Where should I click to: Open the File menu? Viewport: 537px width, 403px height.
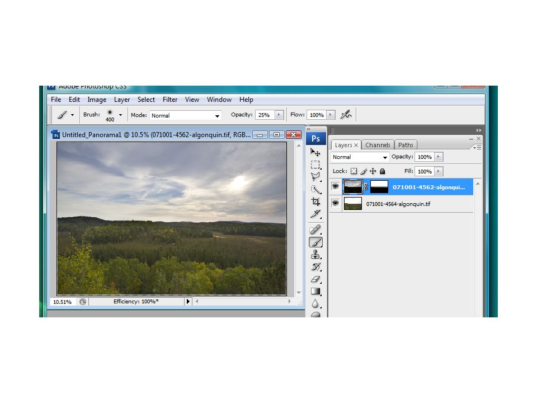(x=56, y=100)
